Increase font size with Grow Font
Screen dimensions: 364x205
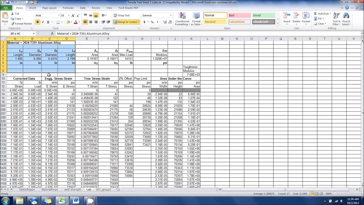[73, 15]
